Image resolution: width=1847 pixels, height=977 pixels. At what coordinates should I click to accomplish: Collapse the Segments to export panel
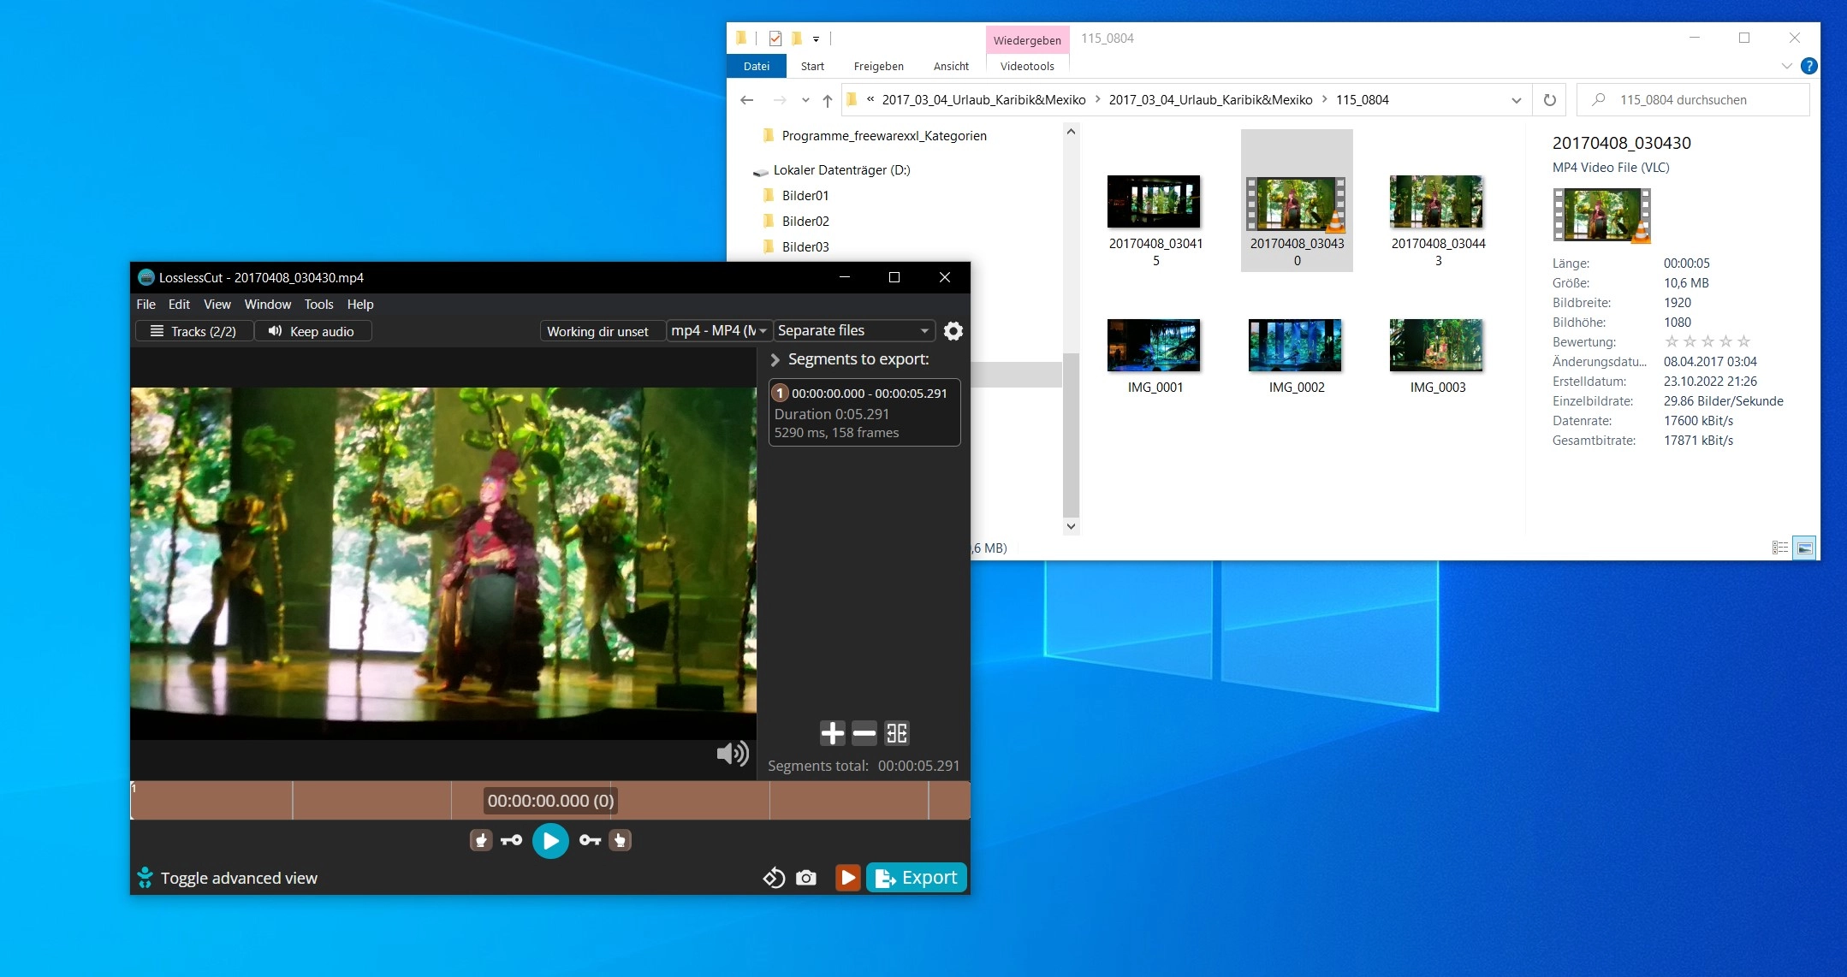pyautogui.click(x=775, y=360)
